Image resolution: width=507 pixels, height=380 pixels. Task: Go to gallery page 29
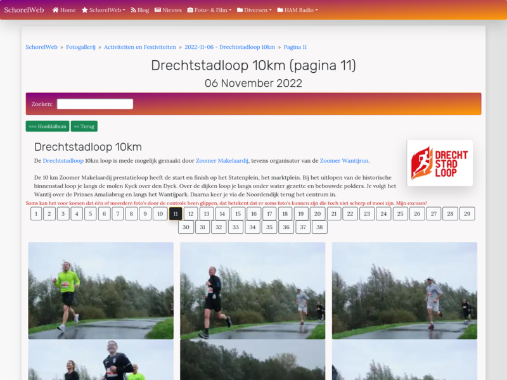[x=467, y=213]
